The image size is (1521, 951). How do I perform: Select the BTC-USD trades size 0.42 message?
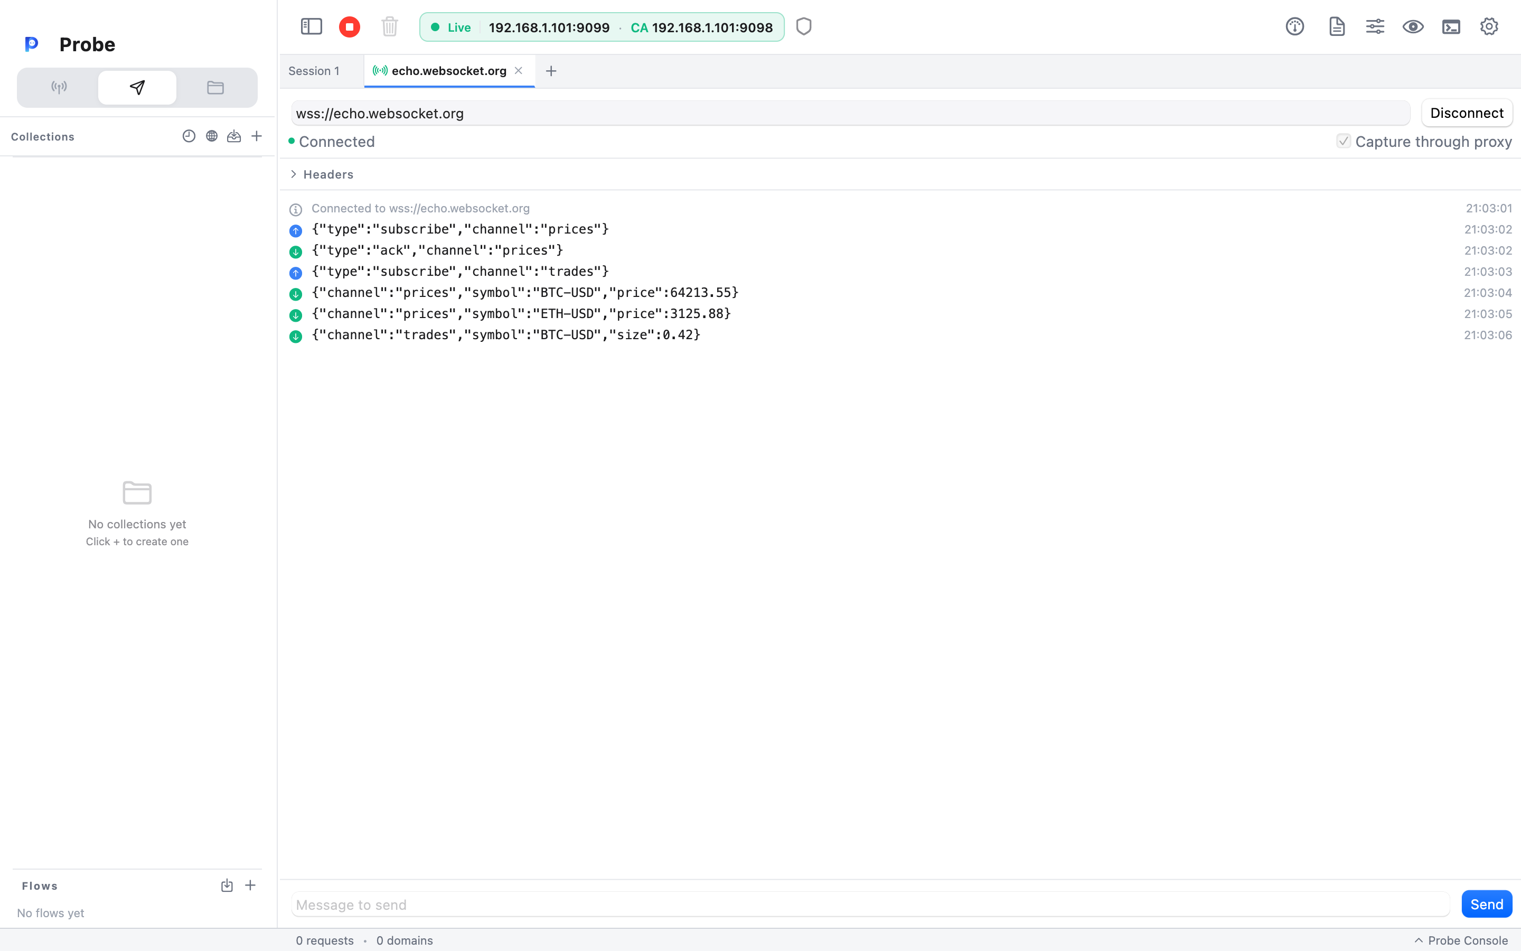coord(900,335)
